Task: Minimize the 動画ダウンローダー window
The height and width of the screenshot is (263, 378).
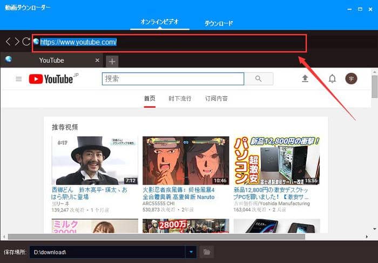Action: (x=349, y=9)
